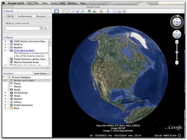Screen dimensions: 187x140
Task: Toggle the sidebar using toolbar button
Action: pyautogui.click(x=56, y=11)
